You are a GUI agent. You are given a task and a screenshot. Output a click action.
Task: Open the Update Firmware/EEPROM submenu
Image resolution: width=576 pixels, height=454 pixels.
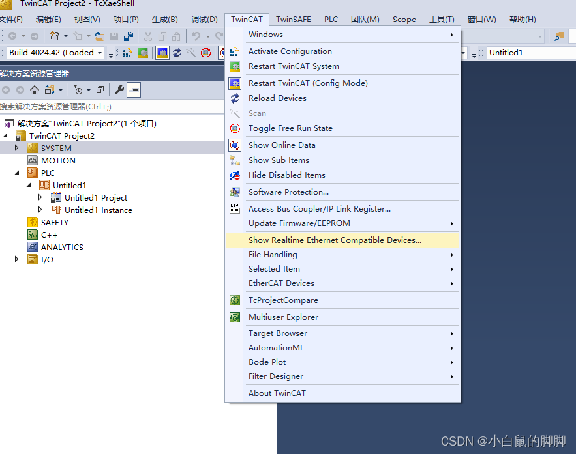(x=342, y=223)
